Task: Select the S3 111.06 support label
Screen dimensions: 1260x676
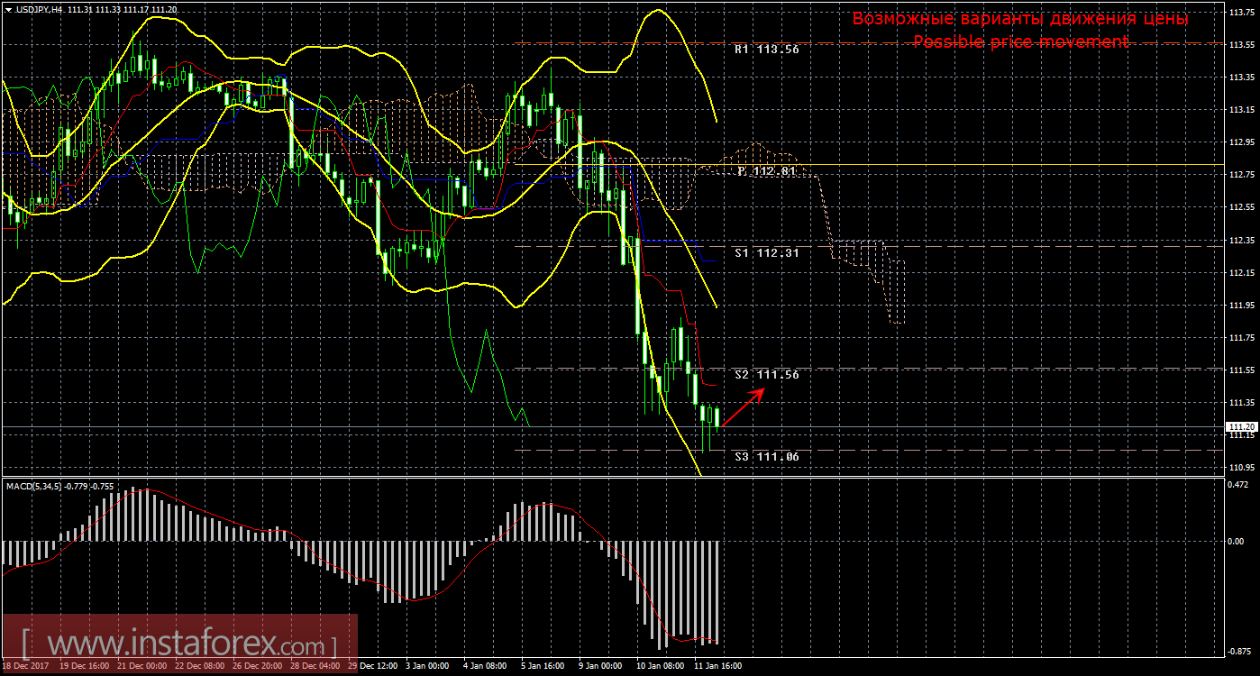Action: click(766, 457)
